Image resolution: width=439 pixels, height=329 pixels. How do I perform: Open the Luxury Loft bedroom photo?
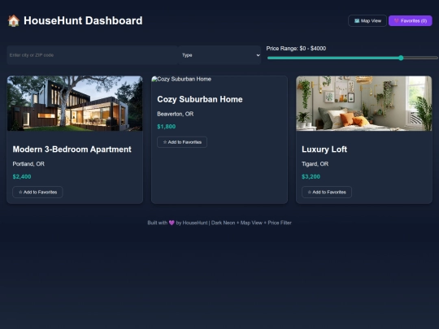tap(364, 103)
